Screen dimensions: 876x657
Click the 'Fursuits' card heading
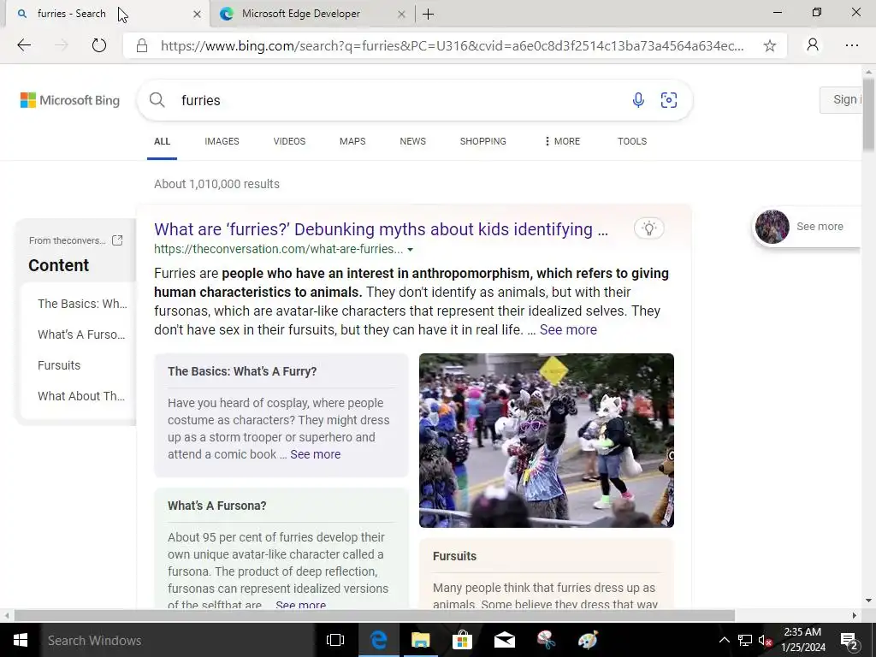[455, 556]
